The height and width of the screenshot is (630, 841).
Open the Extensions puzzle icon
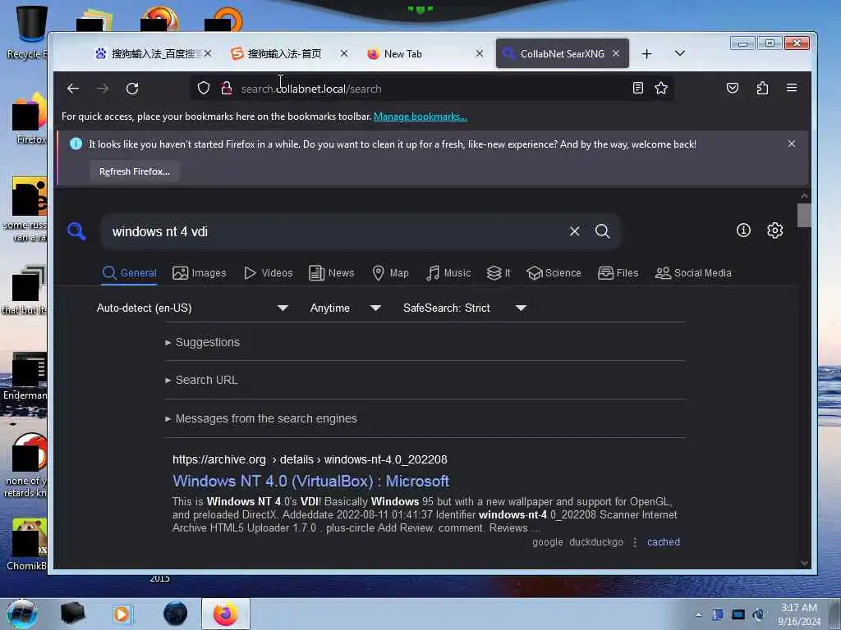pyautogui.click(x=762, y=88)
